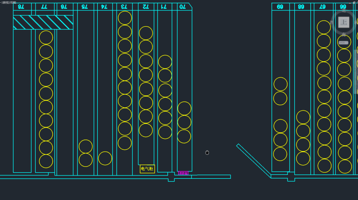Select the column label 70

pyautogui.click(x=182, y=7)
